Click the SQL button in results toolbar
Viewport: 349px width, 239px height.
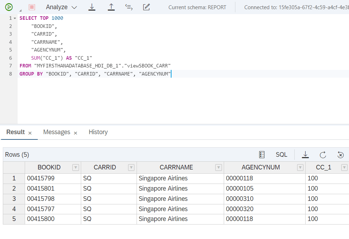coord(281,155)
